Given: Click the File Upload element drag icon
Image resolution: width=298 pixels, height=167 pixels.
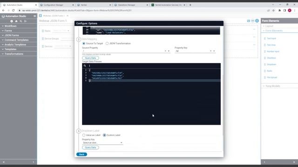Looking at the screenshot, I should pyautogui.click(x=265, y=77).
